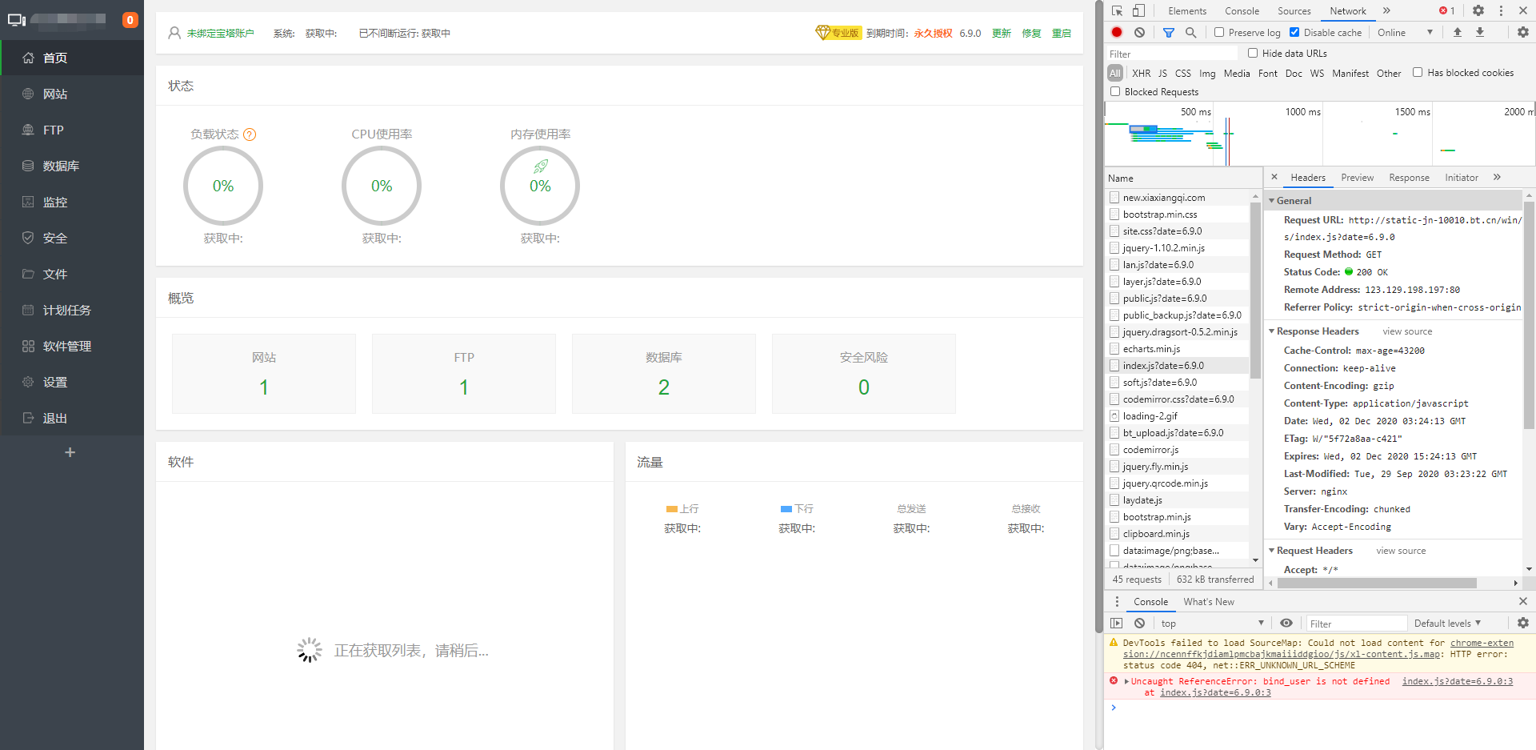Click the plus icon below sidebar menu
The height and width of the screenshot is (750, 1536).
[70, 452]
